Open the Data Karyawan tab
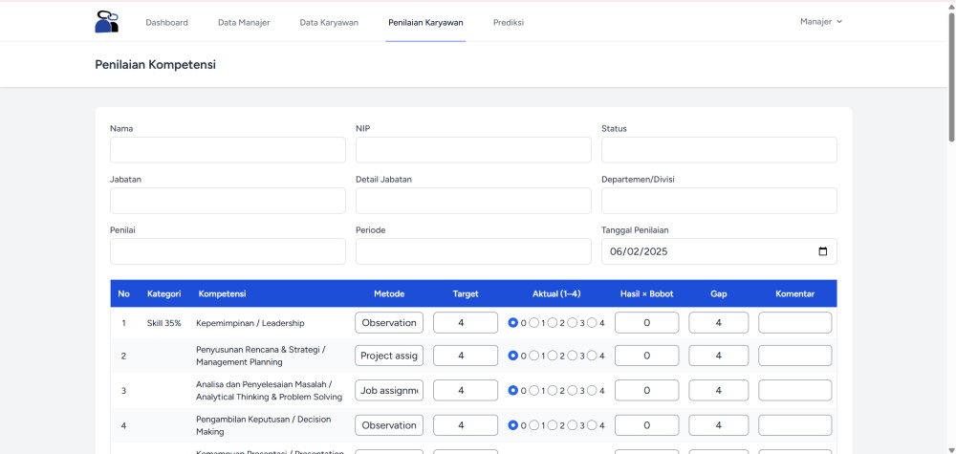This screenshot has width=956, height=454. point(329,23)
